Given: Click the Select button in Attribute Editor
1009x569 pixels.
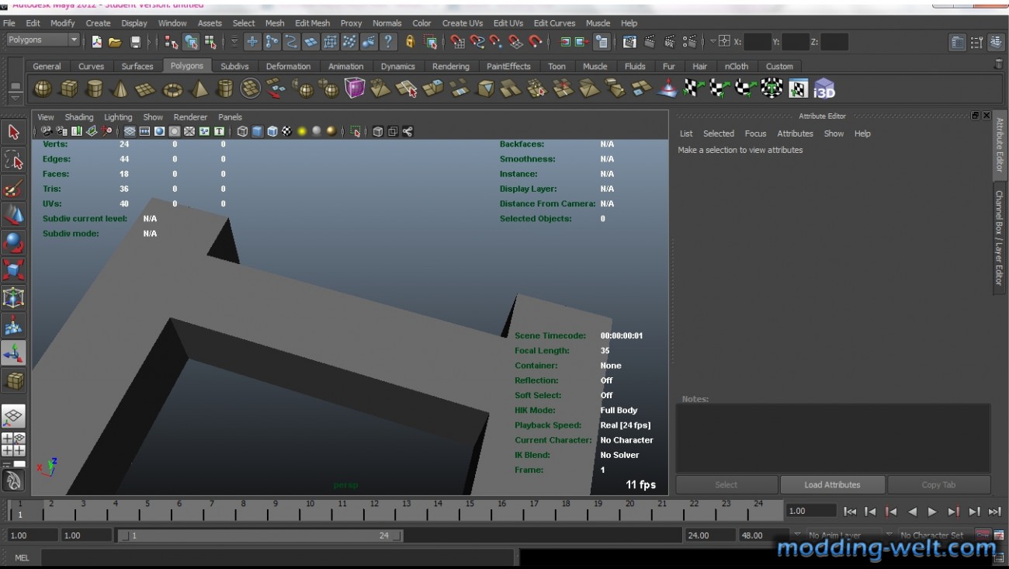Looking at the screenshot, I should tap(726, 484).
